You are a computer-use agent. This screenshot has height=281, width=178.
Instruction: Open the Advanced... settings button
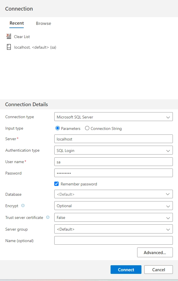coord(155,252)
